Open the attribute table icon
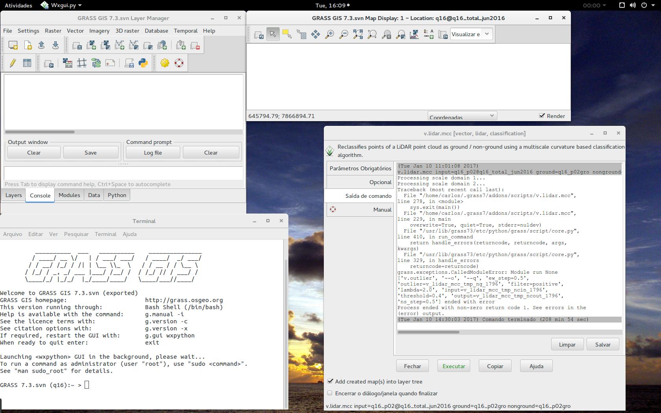This screenshot has width=661, height=413. click(27, 63)
